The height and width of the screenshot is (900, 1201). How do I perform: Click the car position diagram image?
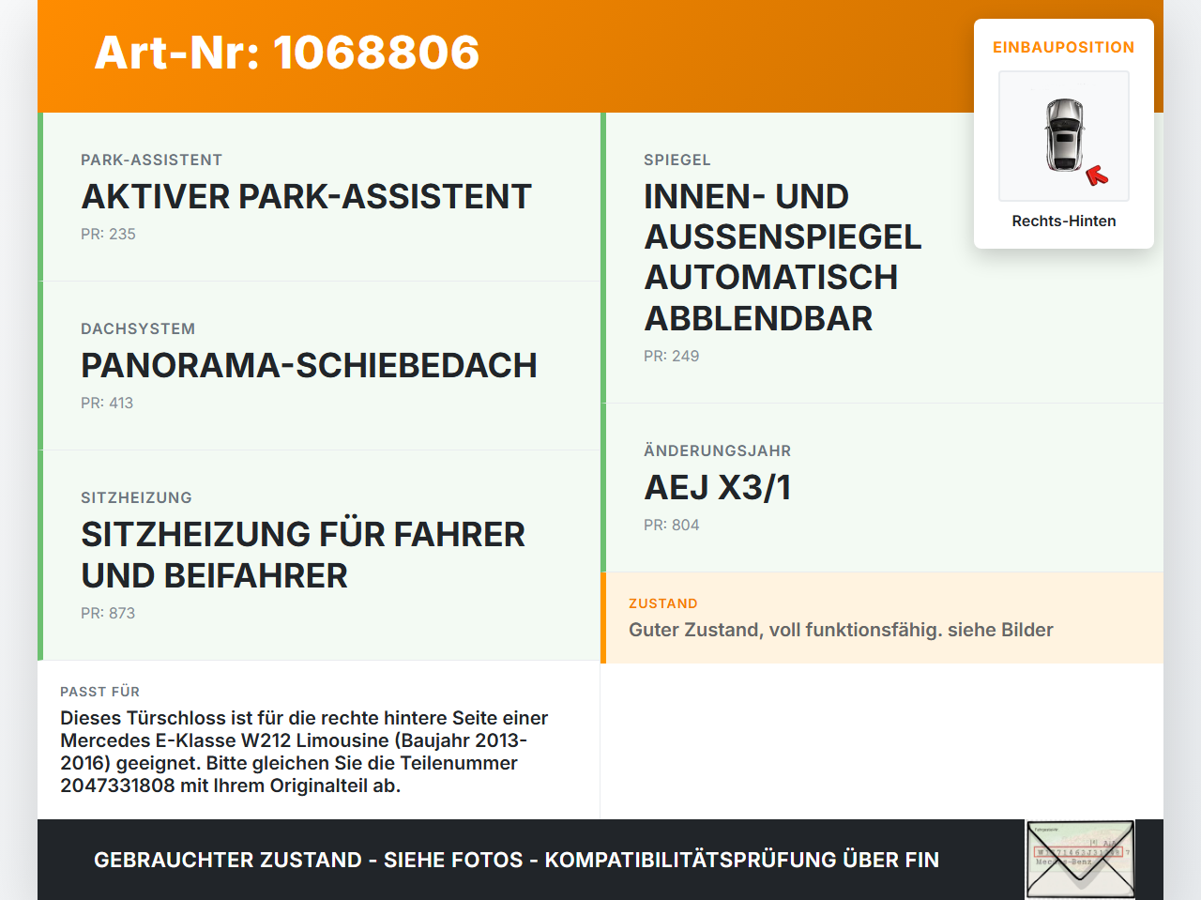(x=1064, y=136)
